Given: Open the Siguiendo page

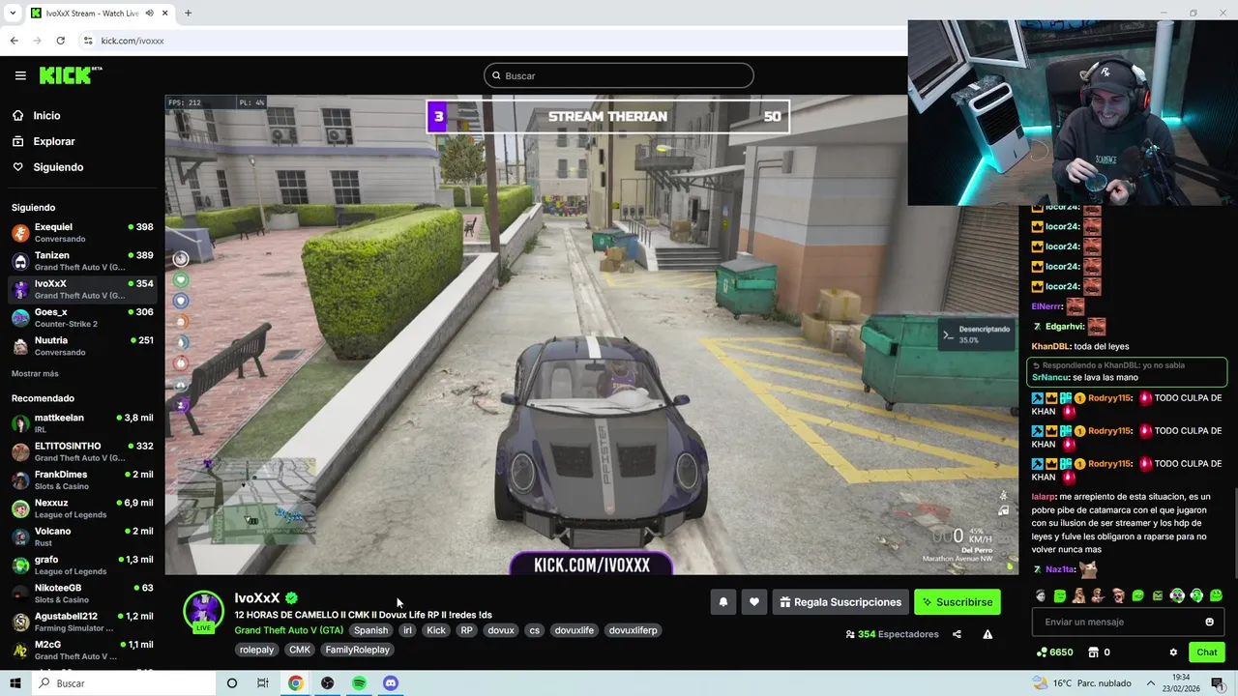Looking at the screenshot, I should [x=58, y=167].
